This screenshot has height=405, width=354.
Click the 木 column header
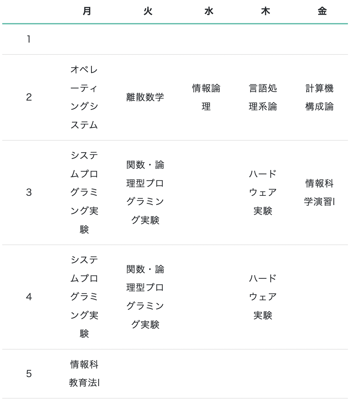(265, 12)
